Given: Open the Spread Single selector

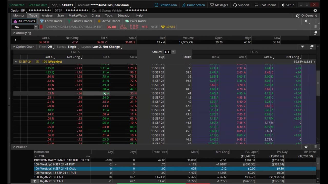Looking at the screenshot, I should [72, 47].
